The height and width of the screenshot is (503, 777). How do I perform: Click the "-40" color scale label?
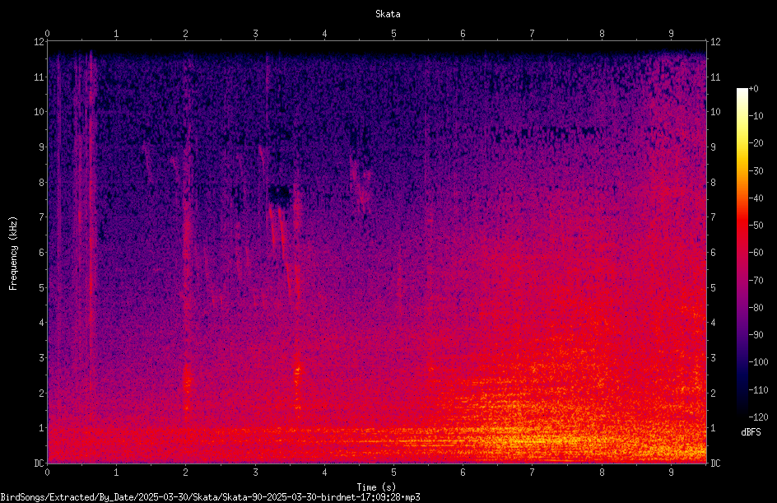click(x=756, y=198)
